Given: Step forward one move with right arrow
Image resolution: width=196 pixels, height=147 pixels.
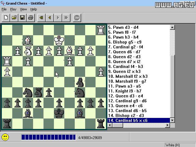Looking at the screenshot, I should tap(58, 18).
